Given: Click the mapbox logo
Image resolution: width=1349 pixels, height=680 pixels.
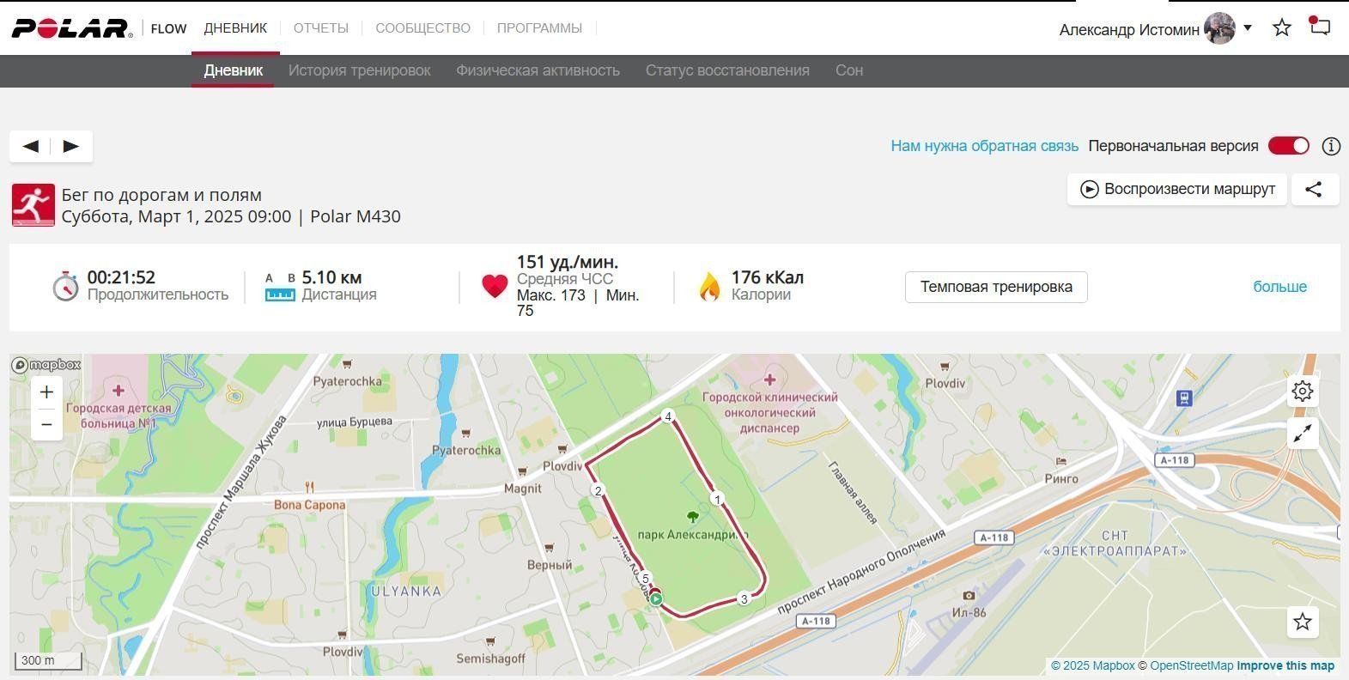Looking at the screenshot, I should pyautogui.click(x=46, y=365).
